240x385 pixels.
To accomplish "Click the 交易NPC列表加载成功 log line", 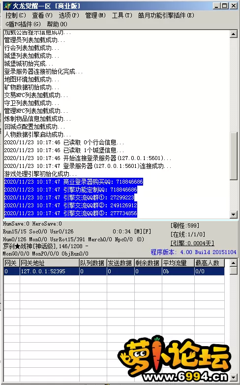I will click(x=36, y=96).
